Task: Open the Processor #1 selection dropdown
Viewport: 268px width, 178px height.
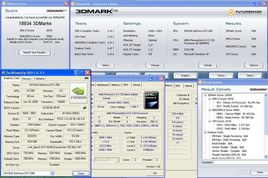Action: [x=117, y=160]
